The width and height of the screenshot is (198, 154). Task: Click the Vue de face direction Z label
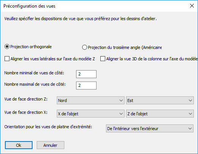point(26,99)
